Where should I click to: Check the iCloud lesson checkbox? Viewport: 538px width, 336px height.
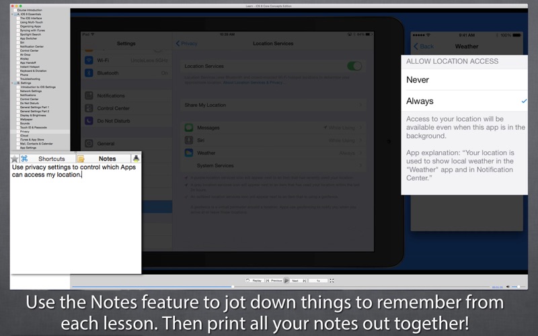click(x=18, y=136)
